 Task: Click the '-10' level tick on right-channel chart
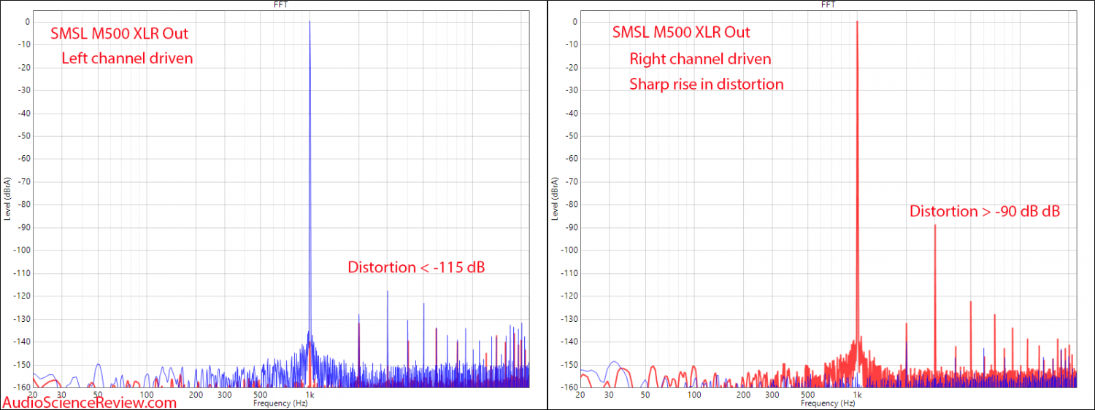571,44
